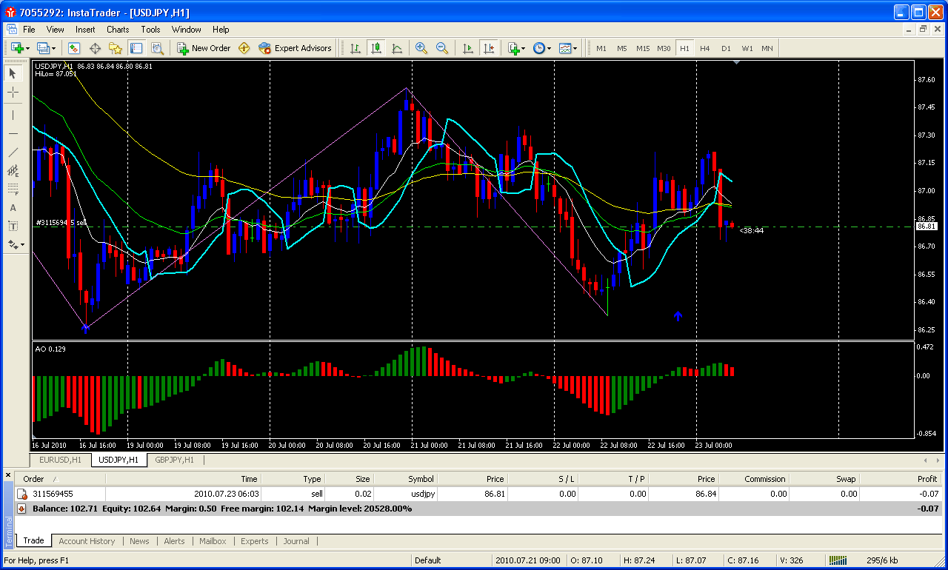Open the Market Watch window icon
The height and width of the screenshot is (570, 948).
pos(74,48)
